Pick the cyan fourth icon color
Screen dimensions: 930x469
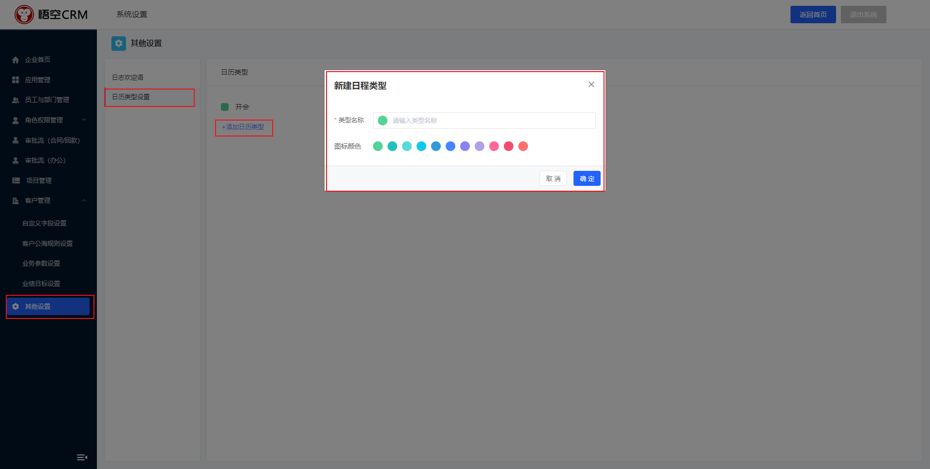[421, 146]
